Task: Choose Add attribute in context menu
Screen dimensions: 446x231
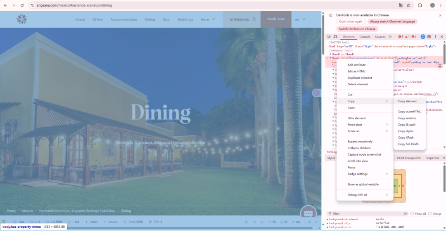Action: tap(365, 65)
